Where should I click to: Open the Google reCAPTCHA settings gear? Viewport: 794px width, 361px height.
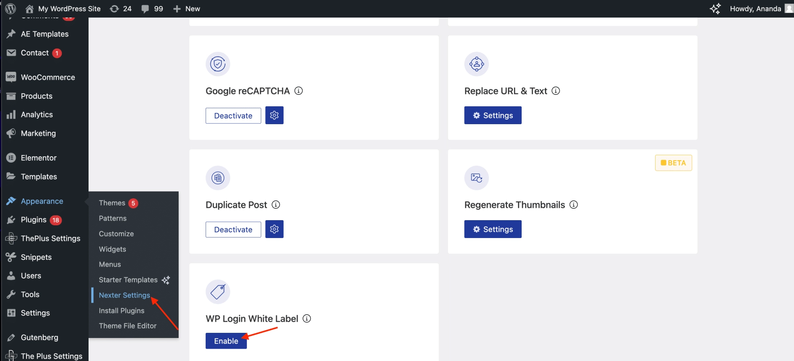(x=274, y=115)
